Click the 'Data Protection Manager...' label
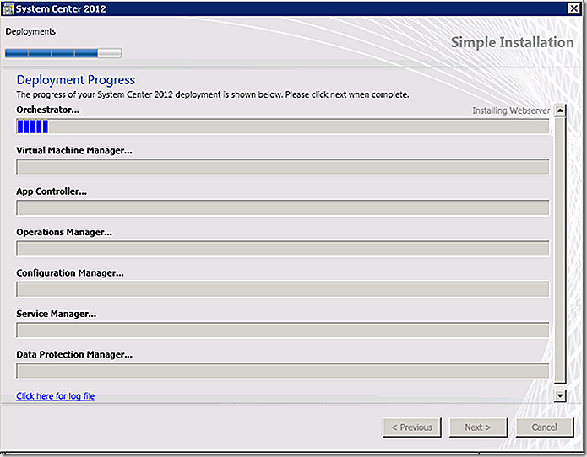 pos(74,354)
